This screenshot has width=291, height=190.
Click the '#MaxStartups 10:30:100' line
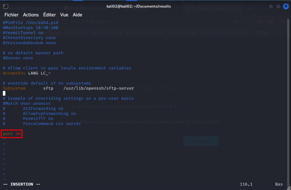[x=31, y=28]
